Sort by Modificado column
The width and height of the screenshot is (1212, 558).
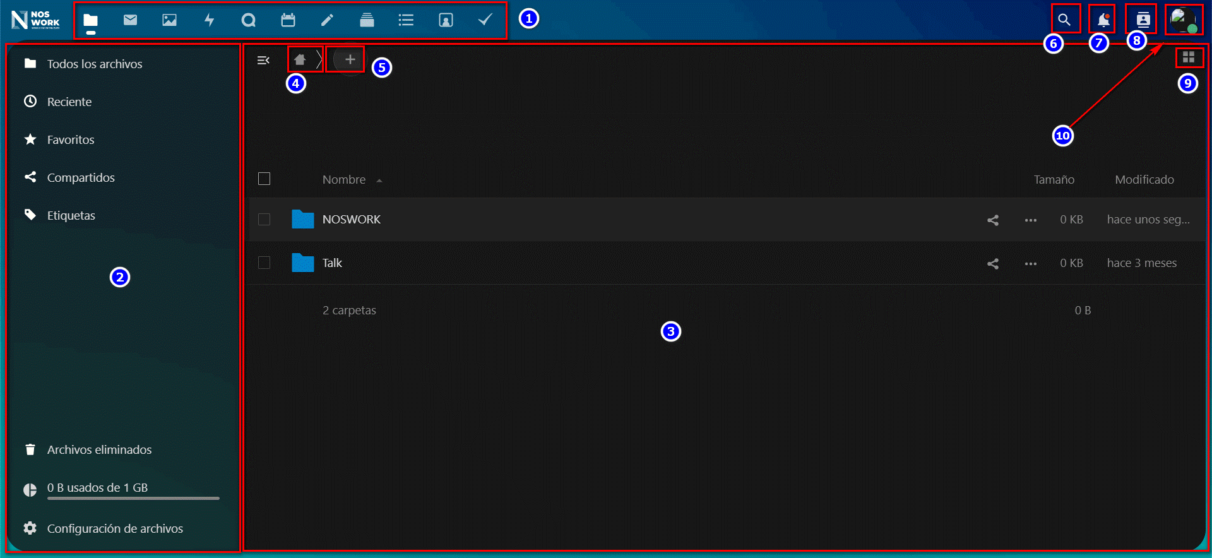pyautogui.click(x=1144, y=179)
